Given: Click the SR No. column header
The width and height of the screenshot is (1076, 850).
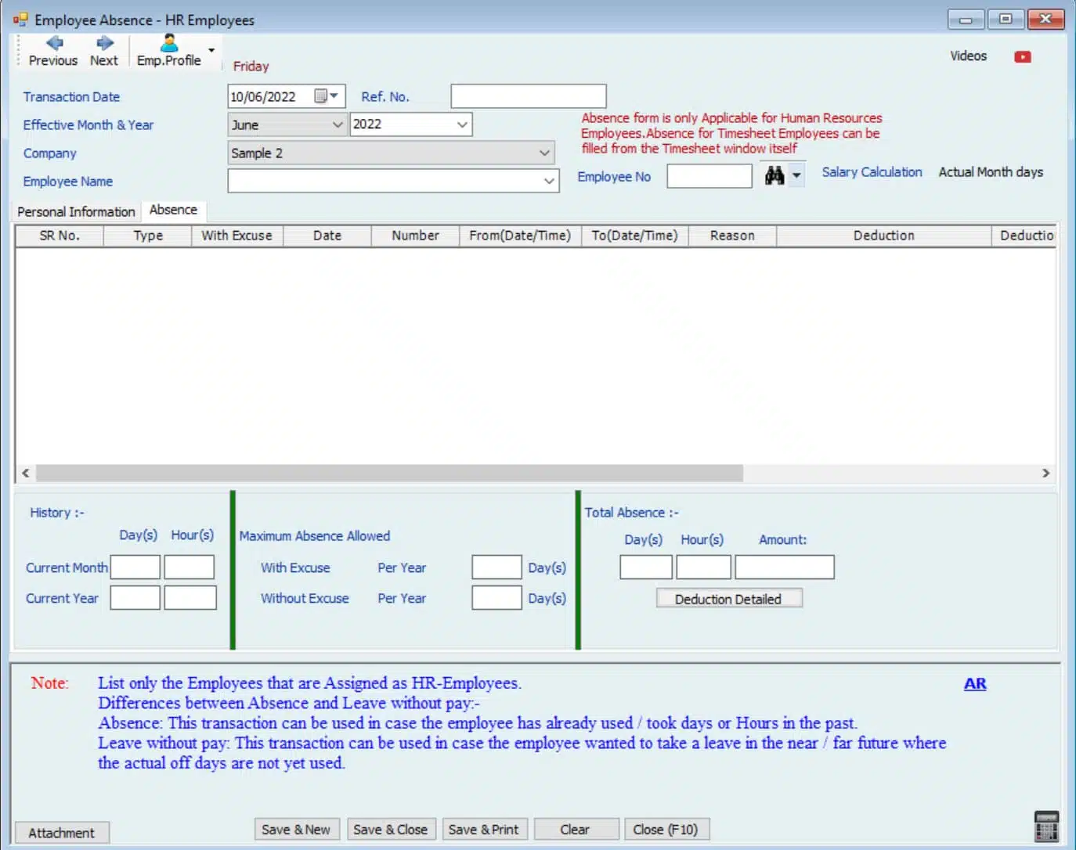Looking at the screenshot, I should click(60, 236).
